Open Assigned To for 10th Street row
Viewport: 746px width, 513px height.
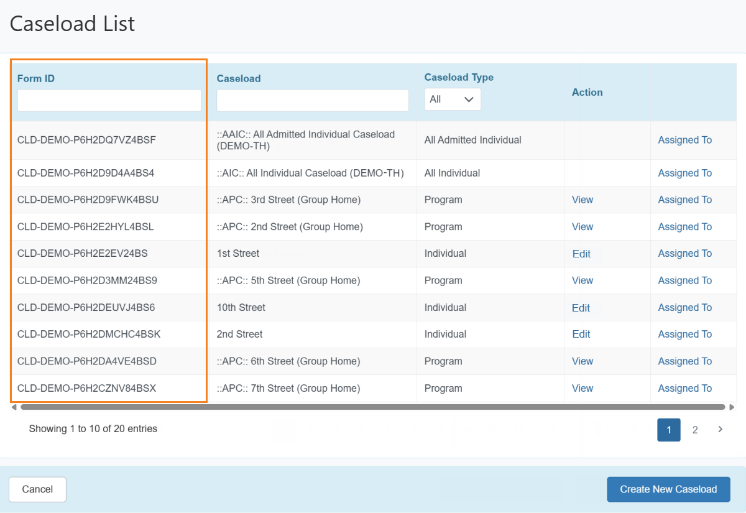(685, 307)
